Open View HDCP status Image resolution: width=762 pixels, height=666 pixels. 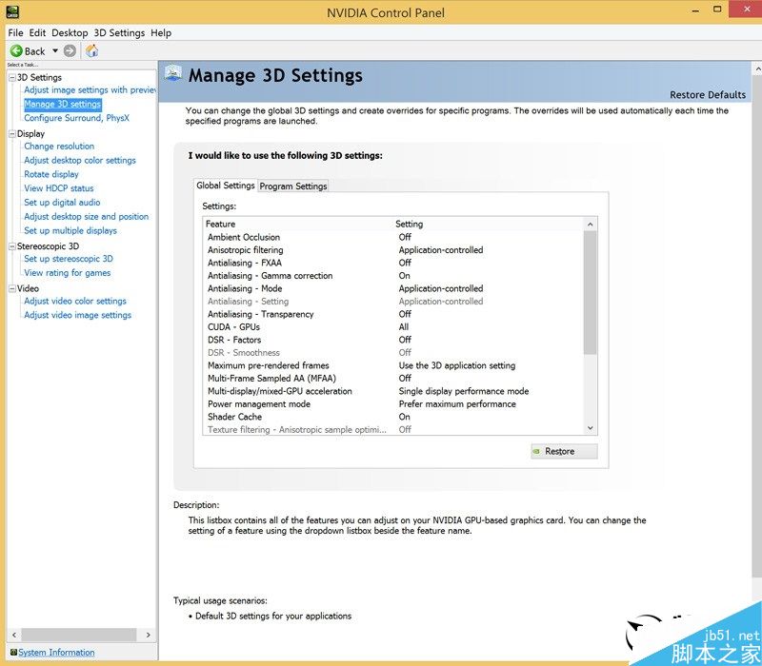[x=59, y=188]
